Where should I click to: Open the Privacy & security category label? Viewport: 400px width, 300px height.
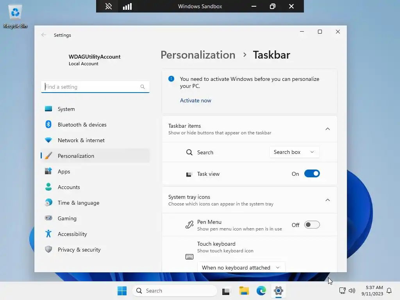pyautogui.click(x=79, y=250)
